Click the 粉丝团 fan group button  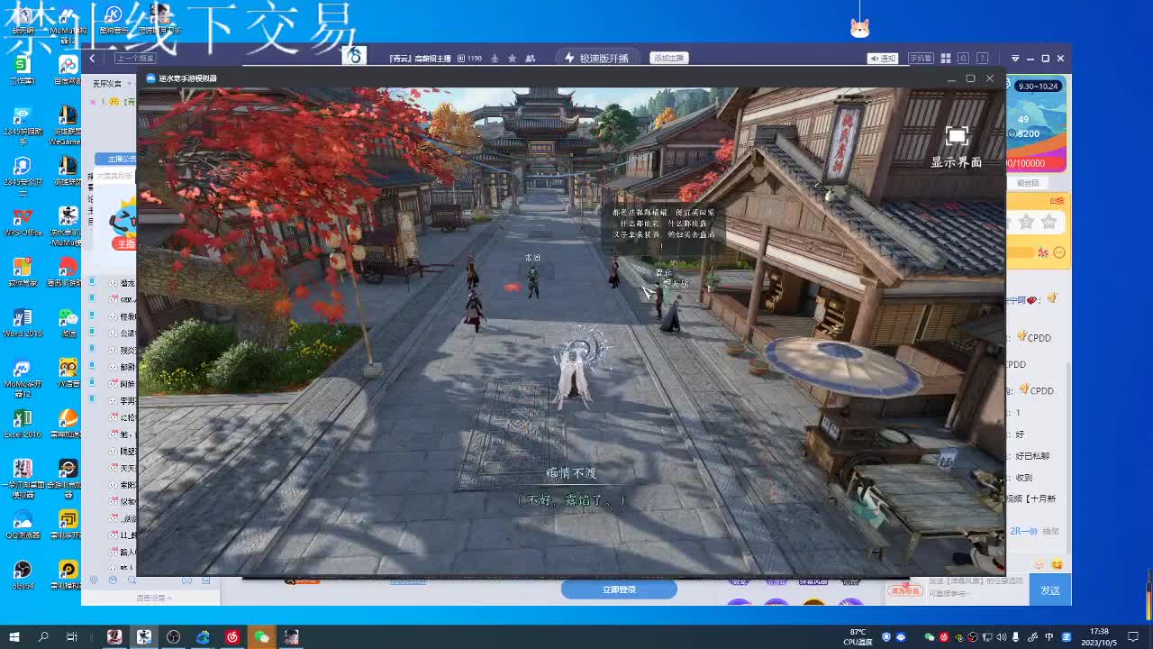coord(1028,182)
